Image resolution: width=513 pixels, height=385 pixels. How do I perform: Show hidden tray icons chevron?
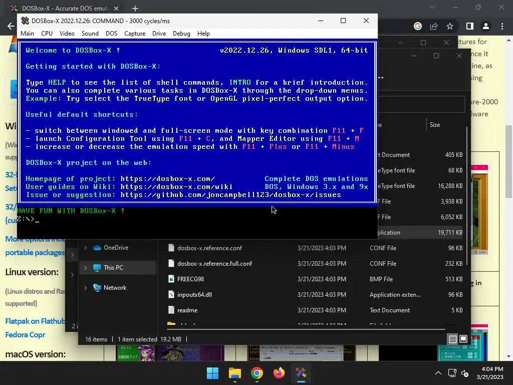click(x=438, y=373)
